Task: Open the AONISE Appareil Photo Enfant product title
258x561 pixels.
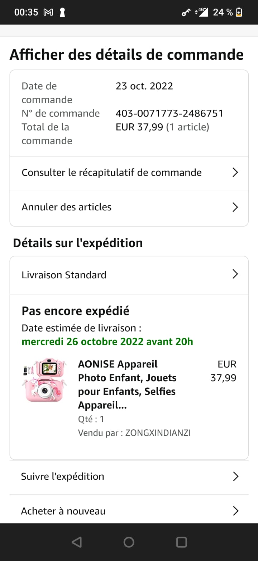Action: point(127,384)
